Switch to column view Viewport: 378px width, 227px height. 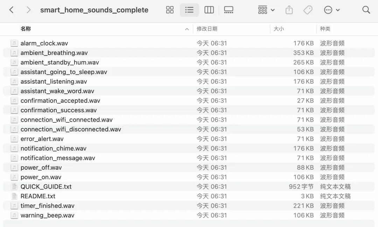(209, 10)
